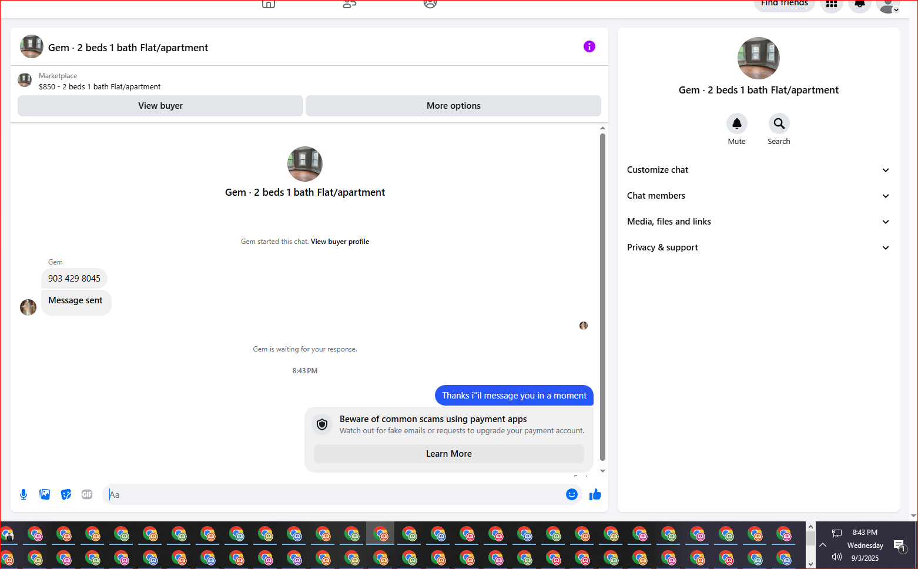
Task: Open volume control in system tray
Action: (x=837, y=557)
